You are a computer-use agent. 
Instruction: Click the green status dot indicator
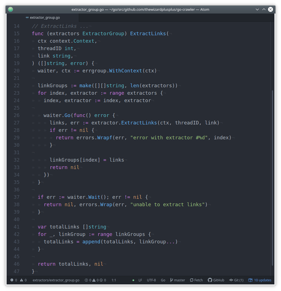point(133,280)
